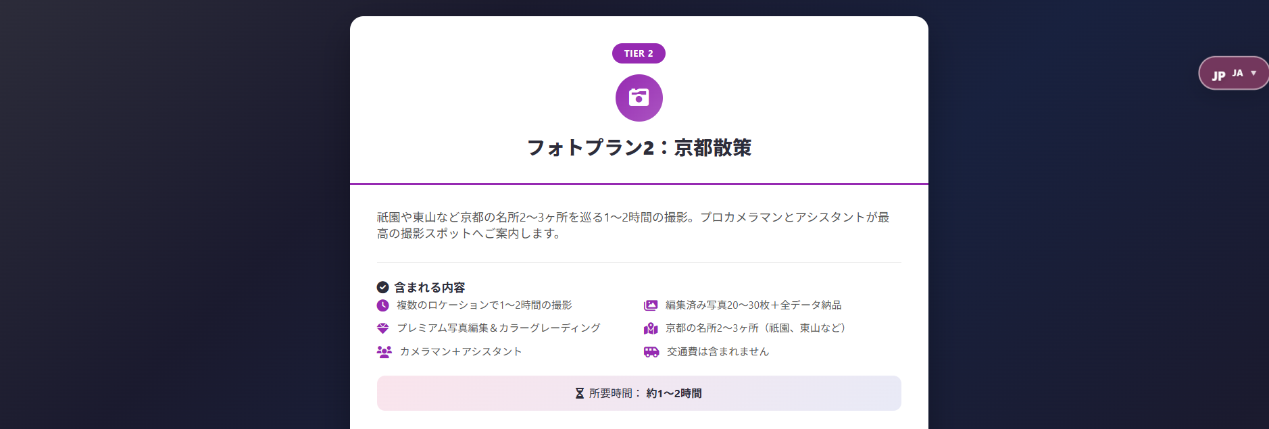
Task: Click the 含まれる内容 section heading
Action: (x=429, y=287)
